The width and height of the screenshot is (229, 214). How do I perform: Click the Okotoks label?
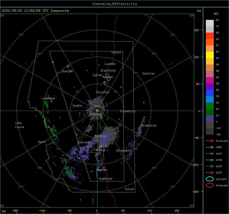(102, 170)
